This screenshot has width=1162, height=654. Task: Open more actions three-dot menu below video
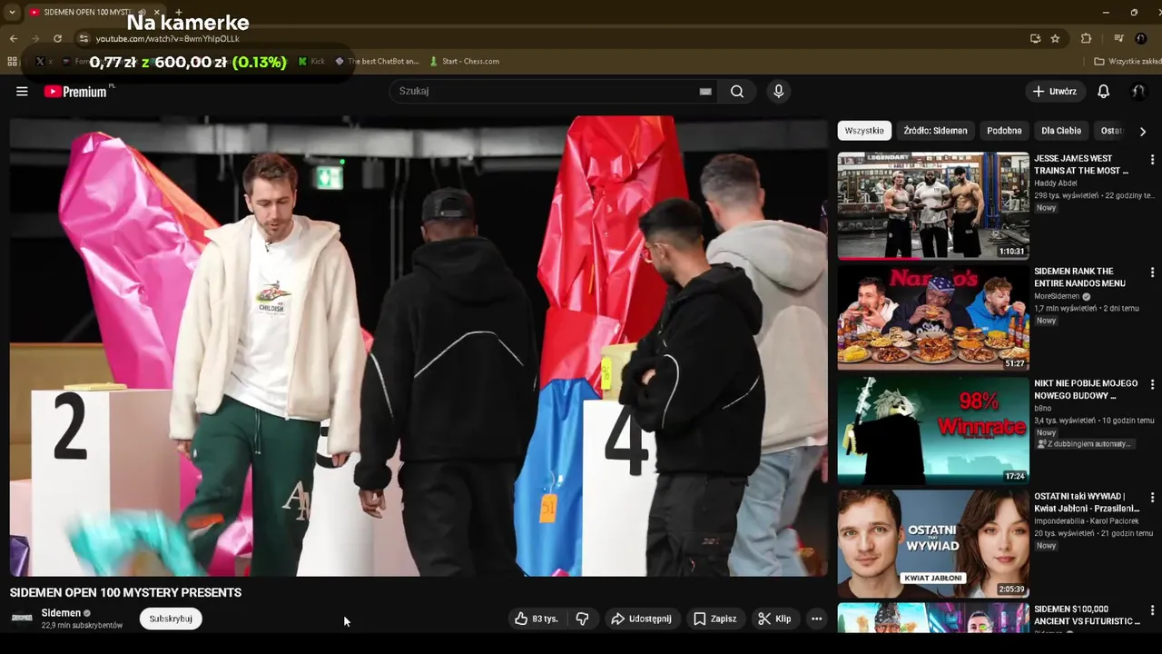click(816, 619)
